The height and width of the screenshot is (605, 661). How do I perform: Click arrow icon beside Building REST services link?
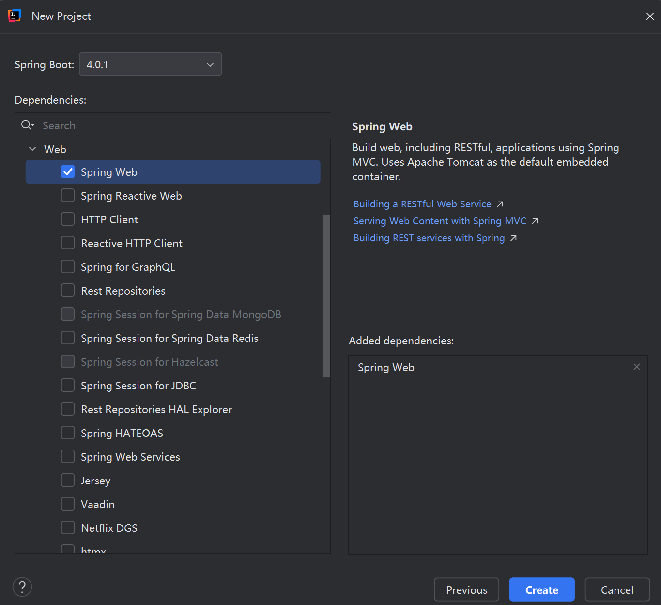pyautogui.click(x=514, y=238)
